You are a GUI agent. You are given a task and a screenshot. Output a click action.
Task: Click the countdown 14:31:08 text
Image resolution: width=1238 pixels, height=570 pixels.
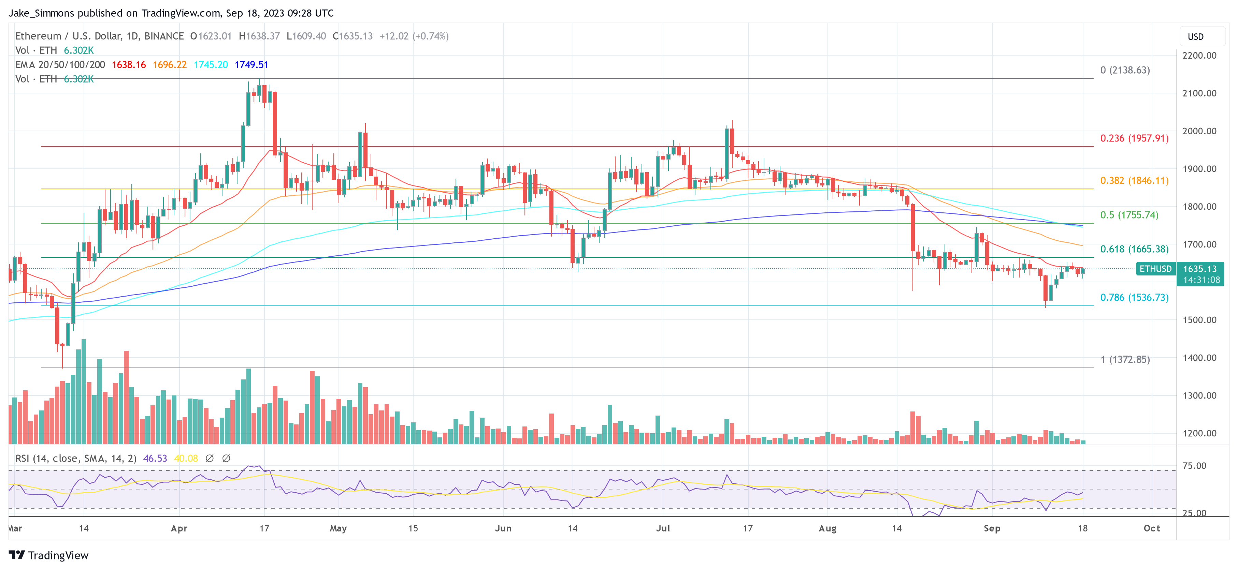point(1201,280)
